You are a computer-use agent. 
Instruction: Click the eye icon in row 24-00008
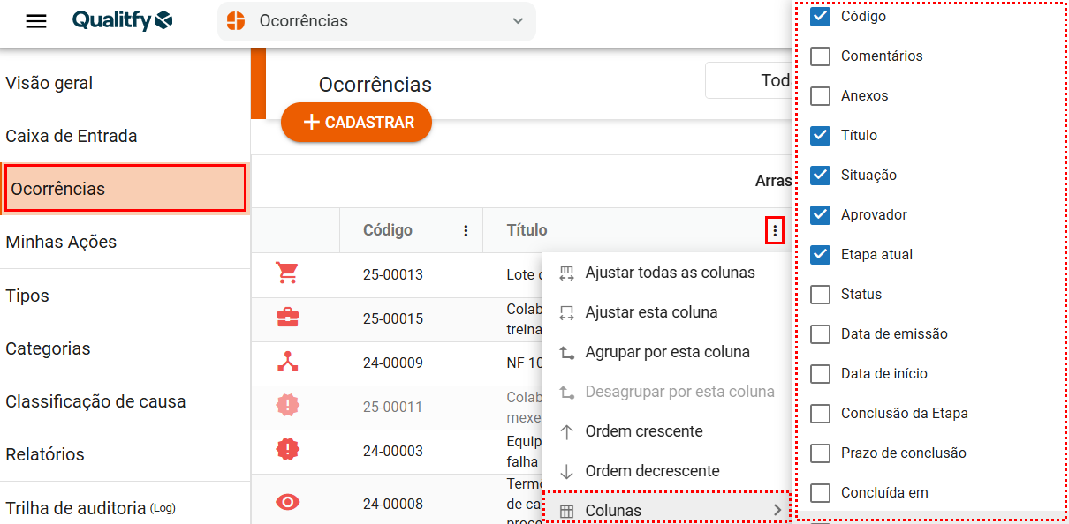[287, 503]
